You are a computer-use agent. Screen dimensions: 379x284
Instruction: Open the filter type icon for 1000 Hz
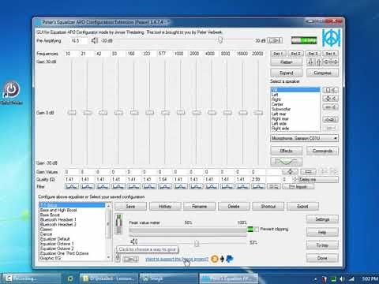(180, 186)
